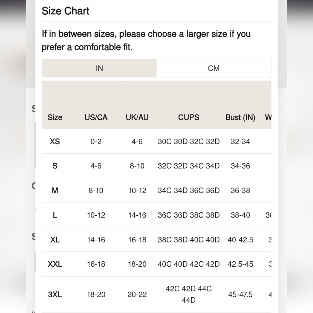Click the US/CA column header
Image resolution: width=313 pixels, height=313 pixels.
(x=96, y=117)
